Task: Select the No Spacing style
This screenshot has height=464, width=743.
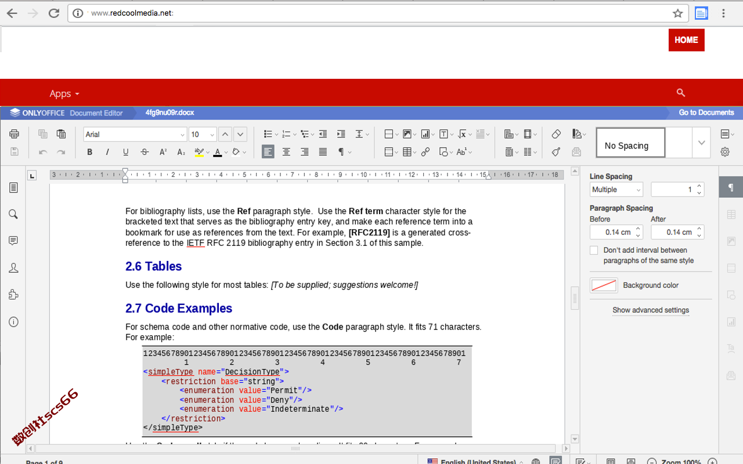Action: [630, 143]
